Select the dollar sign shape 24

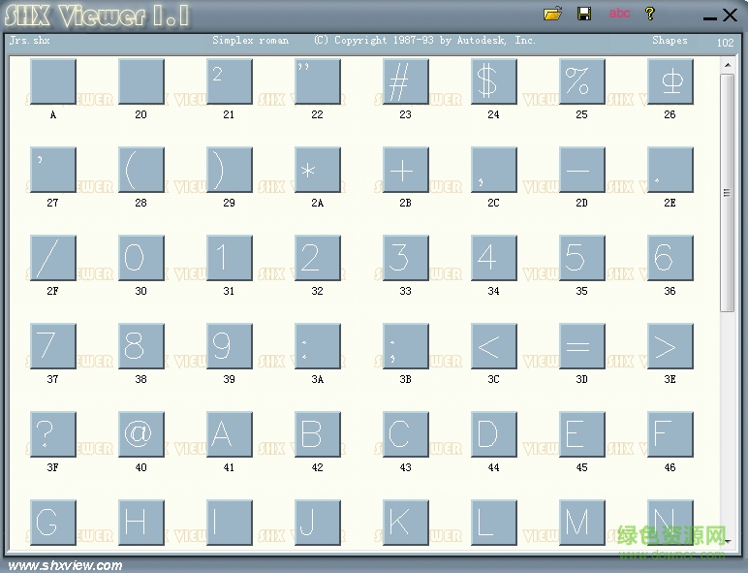(494, 81)
